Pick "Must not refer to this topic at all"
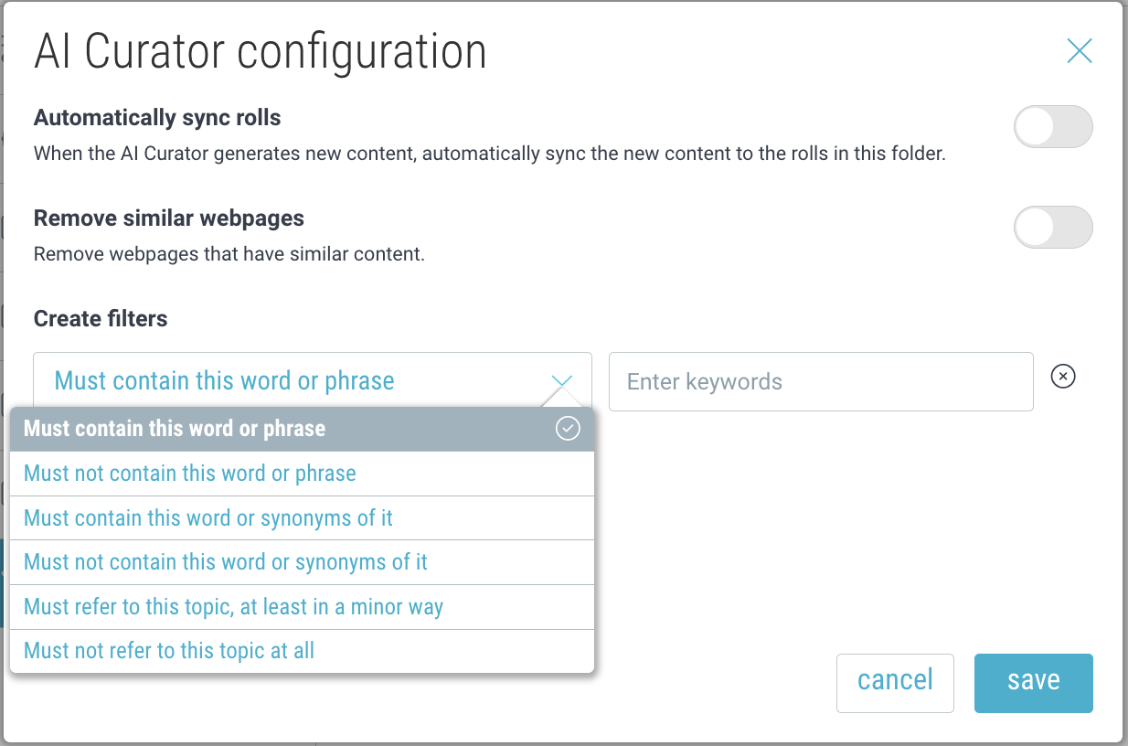Viewport: 1128px width, 746px height. click(x=169, y=651)
